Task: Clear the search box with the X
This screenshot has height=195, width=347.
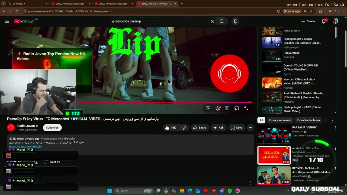Action: coord(212,21)
